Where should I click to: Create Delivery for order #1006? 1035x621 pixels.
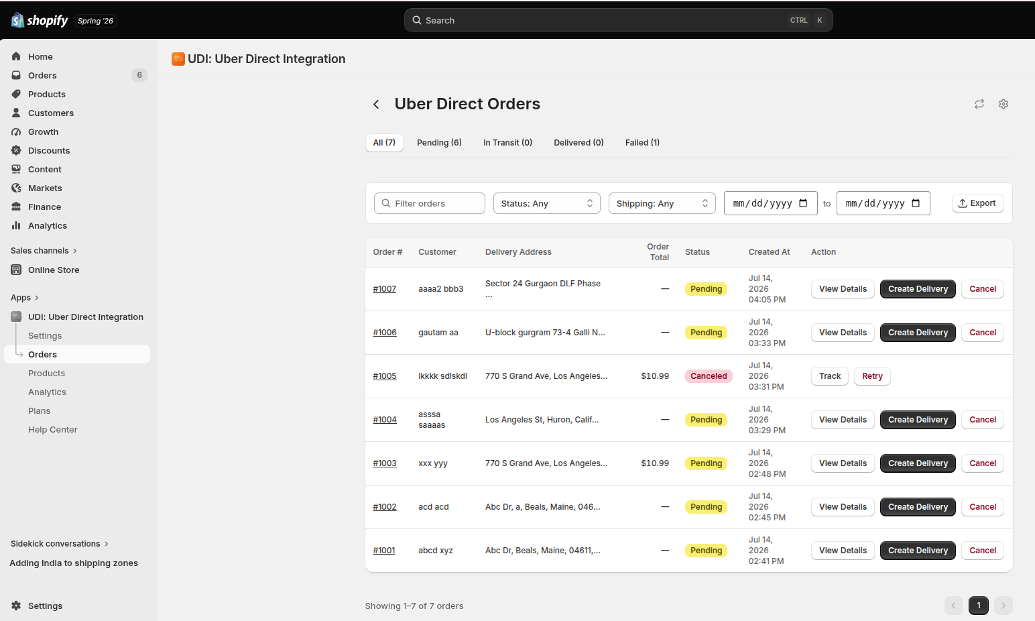tap(918, 333)
